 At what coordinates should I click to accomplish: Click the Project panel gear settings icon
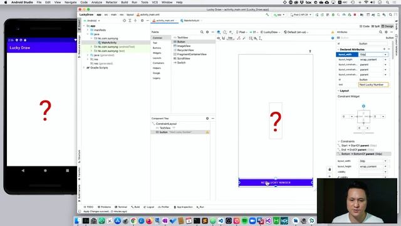coord(142,21)
